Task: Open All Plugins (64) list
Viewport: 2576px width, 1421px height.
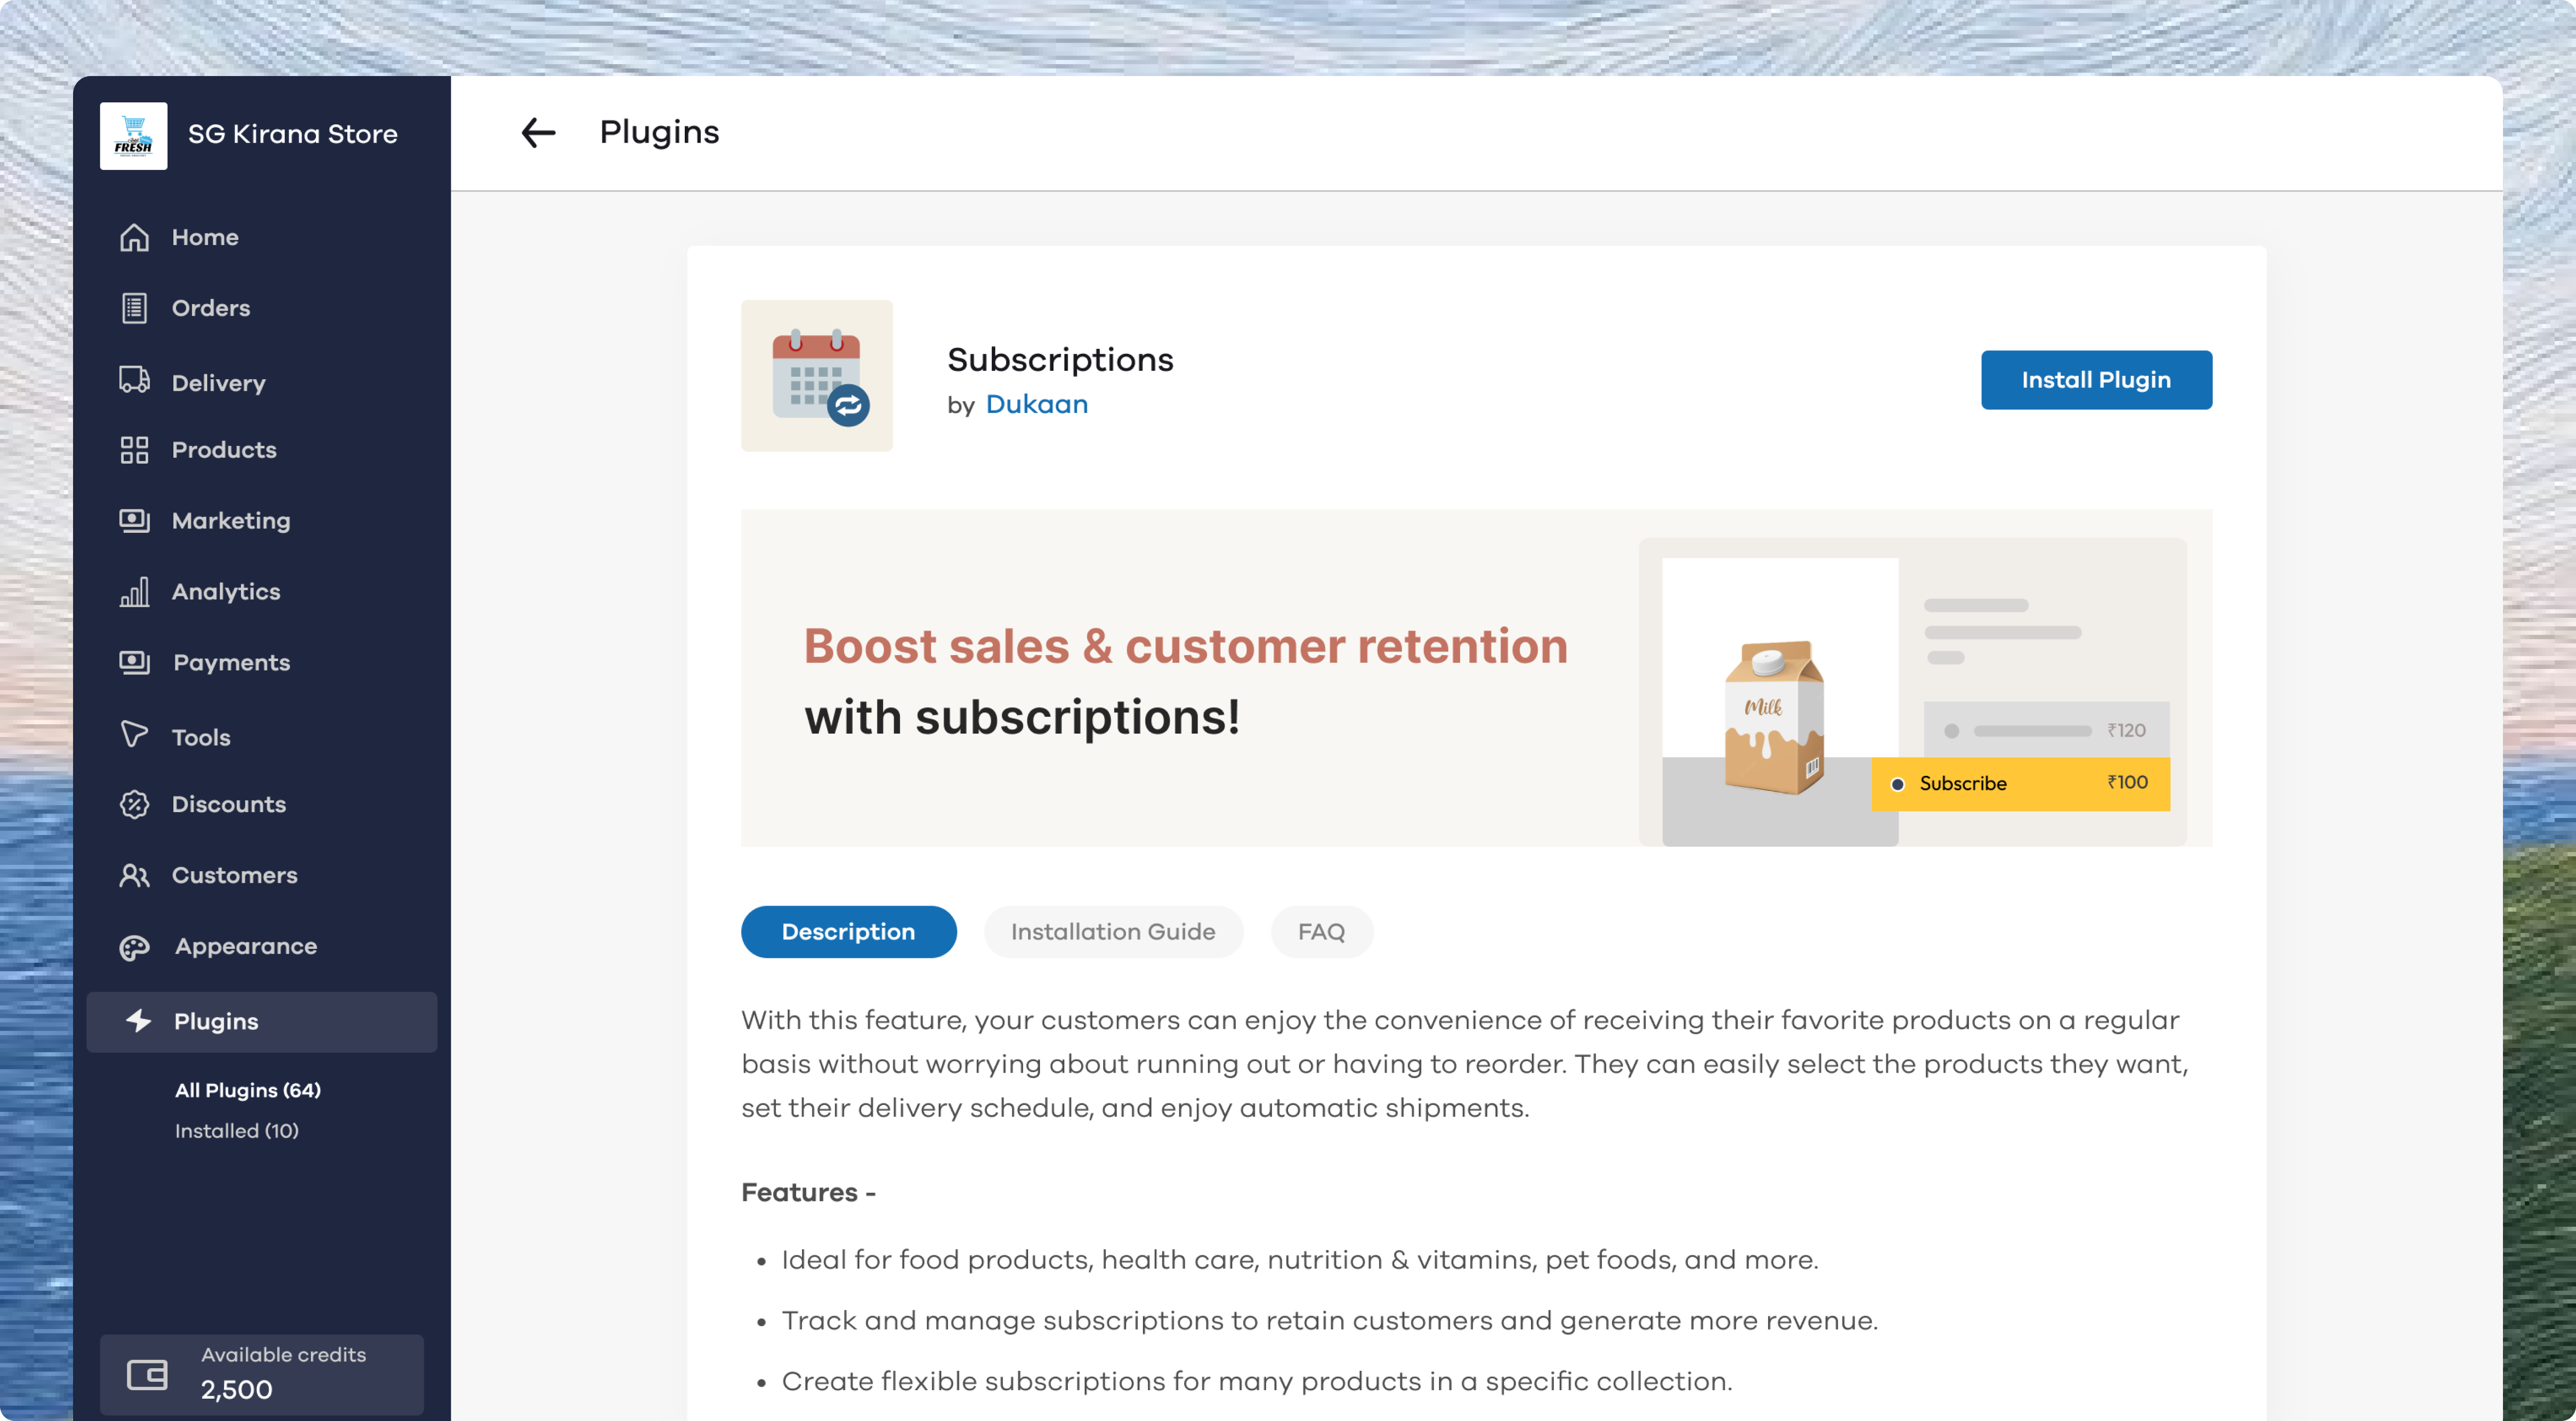Action: point(248,1090)
